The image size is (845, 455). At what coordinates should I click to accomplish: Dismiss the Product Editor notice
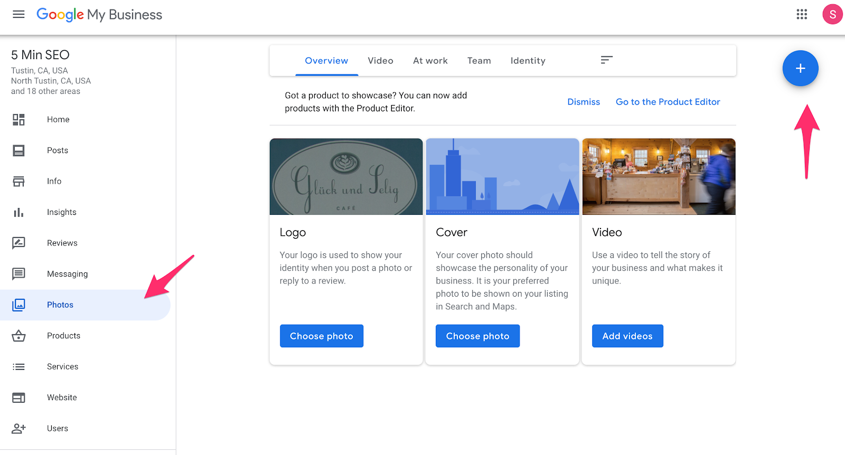(x=584, y=102)
